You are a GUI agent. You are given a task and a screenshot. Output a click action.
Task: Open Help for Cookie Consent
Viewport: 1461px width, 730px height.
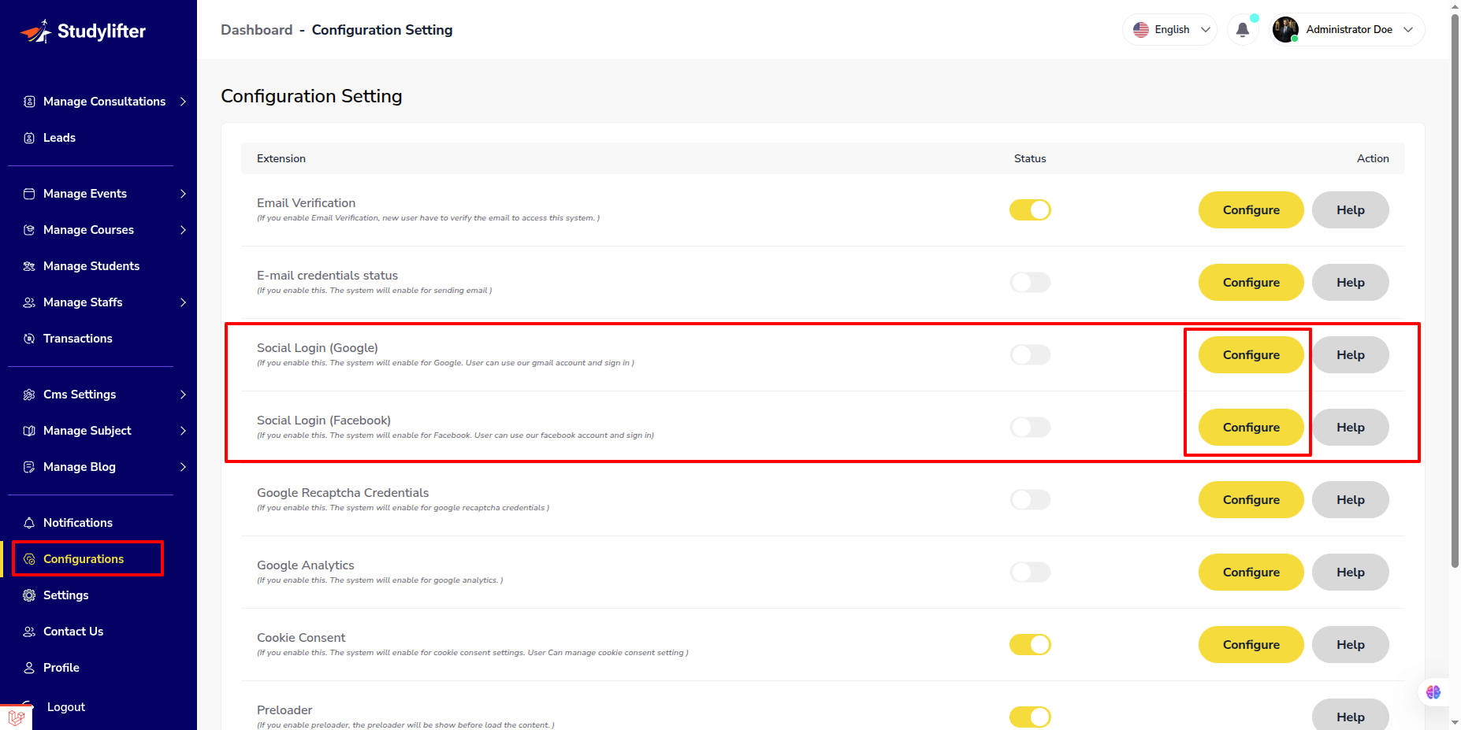pos(1350,645)
